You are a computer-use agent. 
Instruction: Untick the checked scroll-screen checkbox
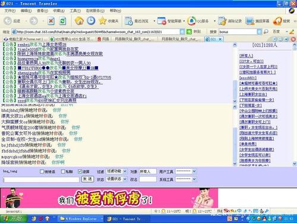pos(80,171)
